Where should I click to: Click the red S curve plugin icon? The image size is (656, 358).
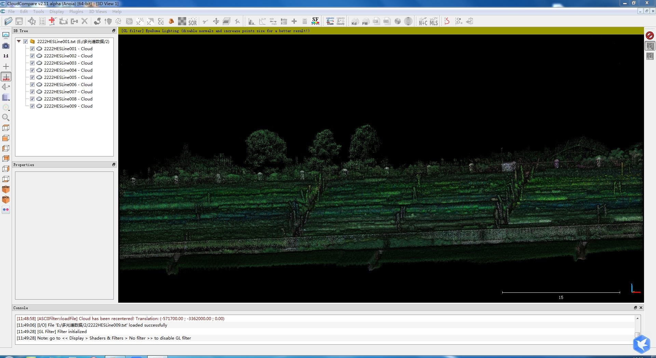[447, 21]
